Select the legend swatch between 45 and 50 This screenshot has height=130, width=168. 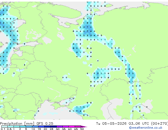pyautogui.click(x=78, y=127)
